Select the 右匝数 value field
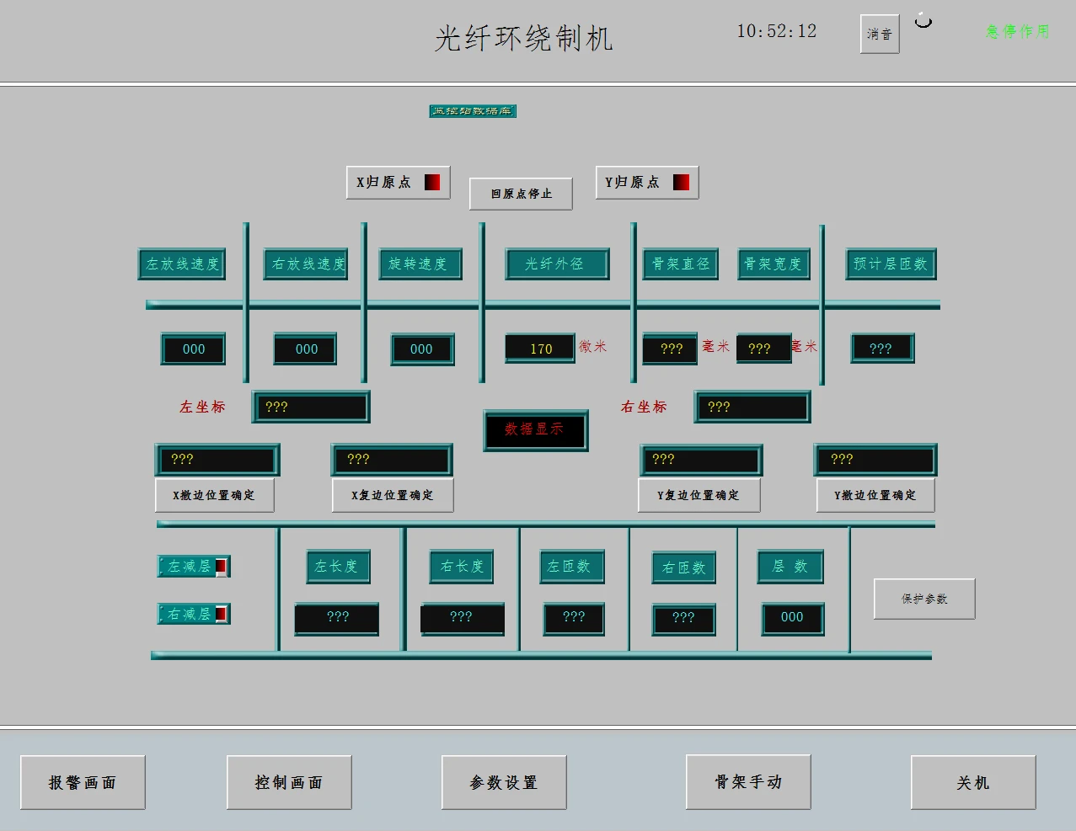Image resolution: width=1076 pixels, height=831 pixels. 684,619
